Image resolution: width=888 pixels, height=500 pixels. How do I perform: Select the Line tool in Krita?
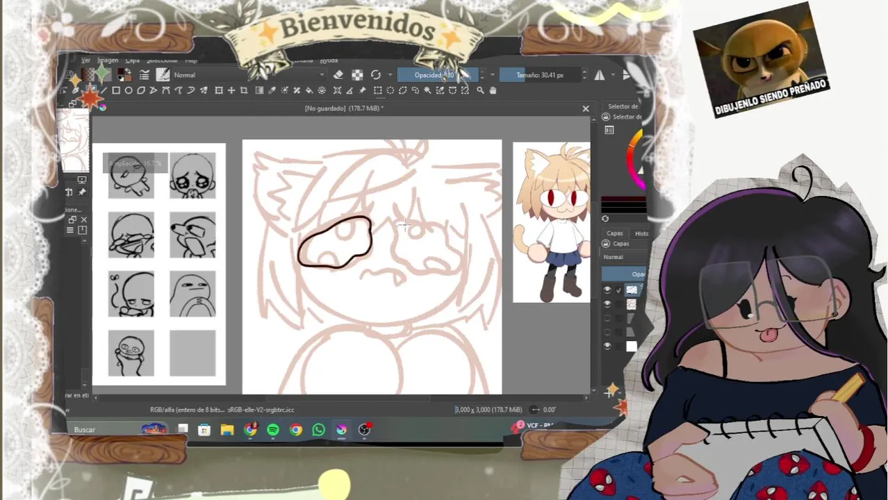[104, 90]
